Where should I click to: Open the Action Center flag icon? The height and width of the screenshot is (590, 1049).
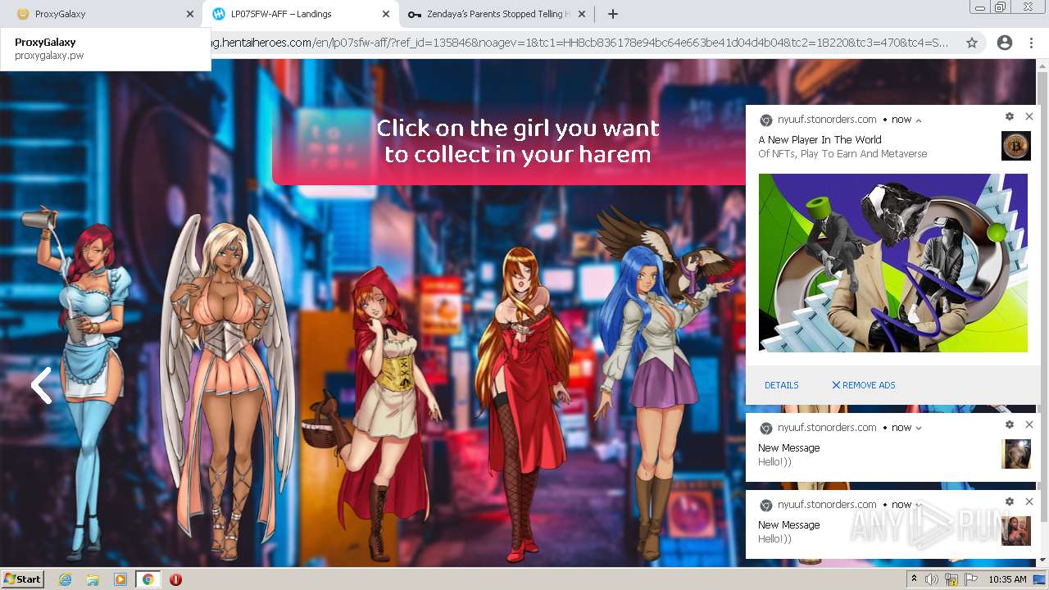pos(970,579)
